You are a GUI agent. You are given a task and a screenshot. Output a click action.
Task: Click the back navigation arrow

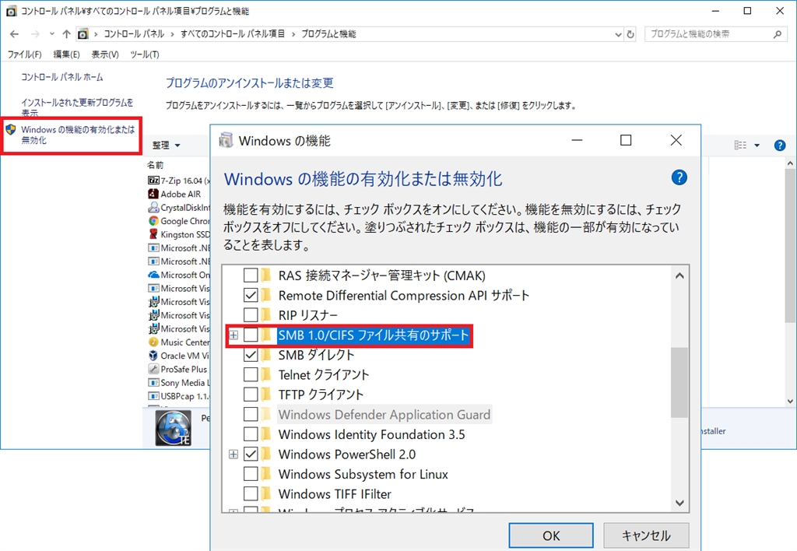click(x=14, y=34)
